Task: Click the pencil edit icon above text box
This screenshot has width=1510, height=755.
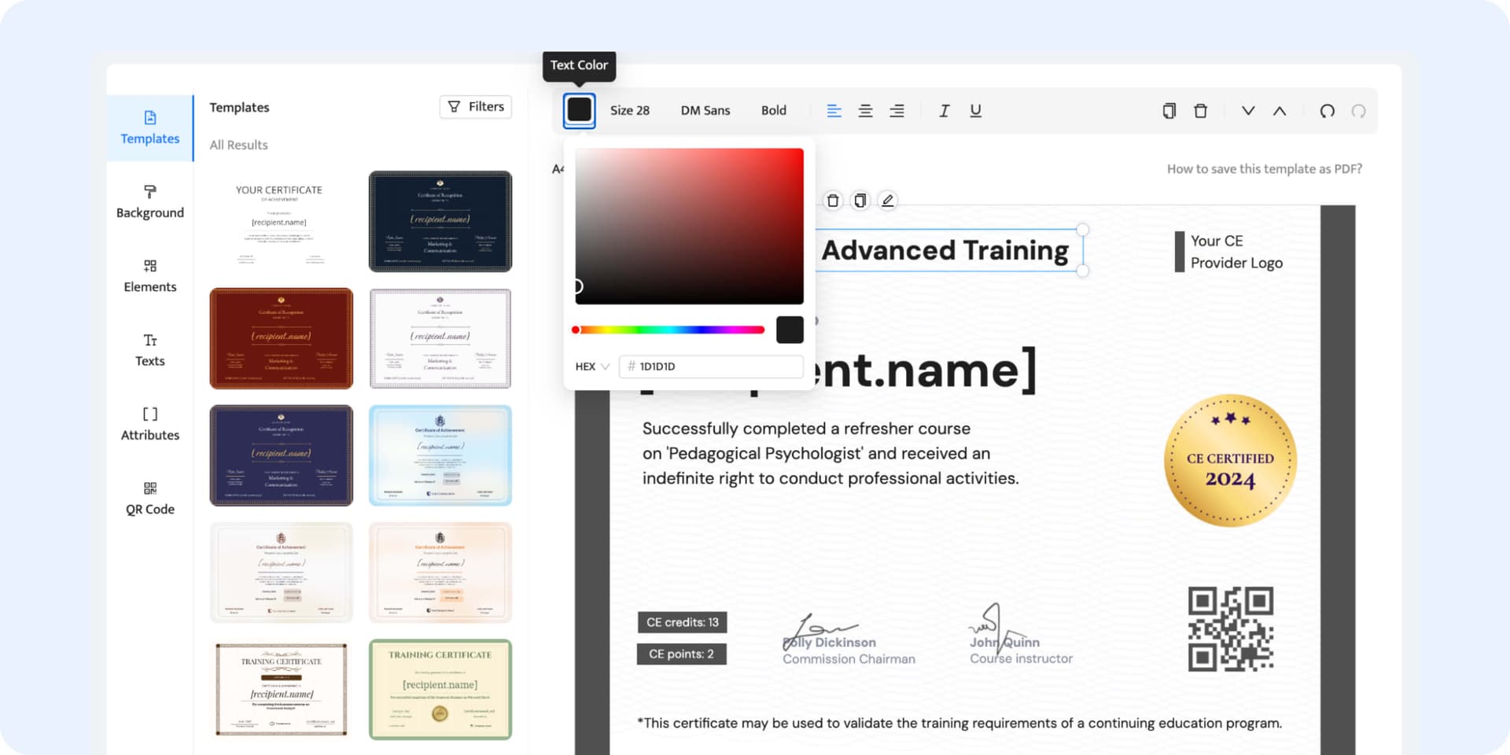Action: pyautogui.click(x=887, y=201)
